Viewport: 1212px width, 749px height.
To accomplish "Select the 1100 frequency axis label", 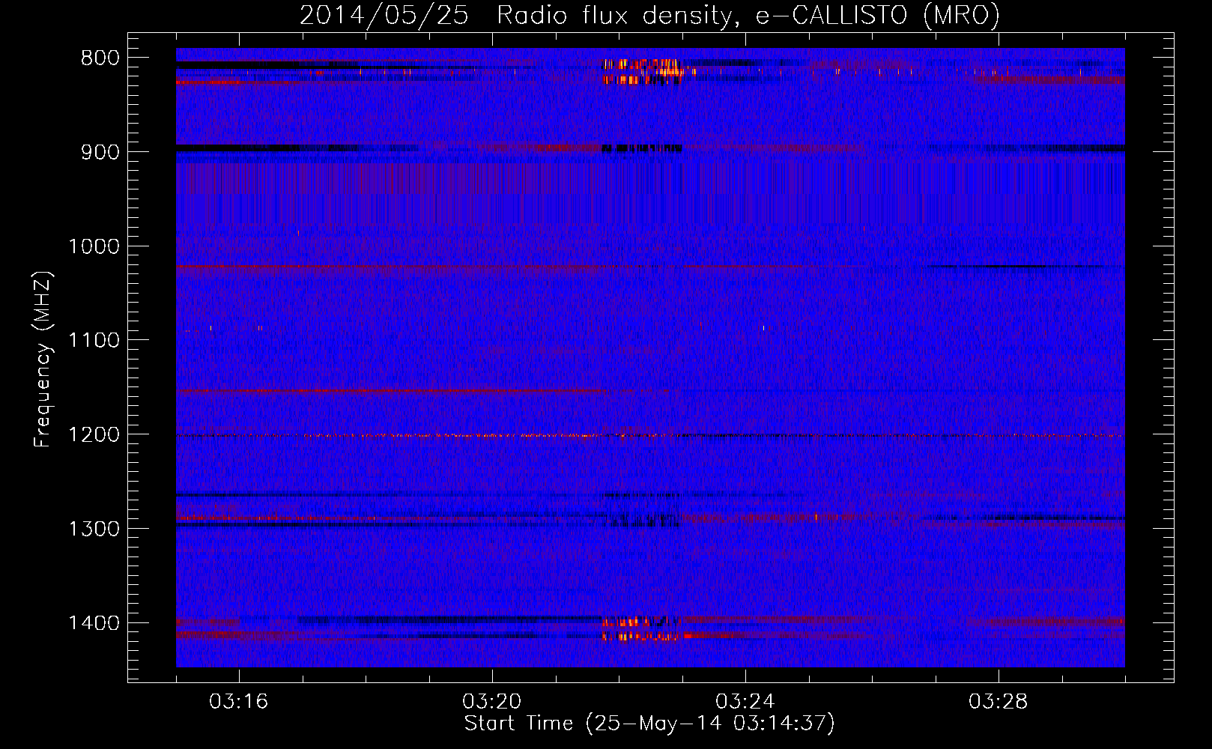I will click(x=94, y=341).
